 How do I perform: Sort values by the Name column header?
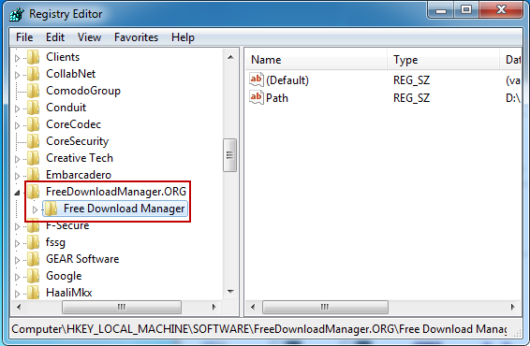316,60
